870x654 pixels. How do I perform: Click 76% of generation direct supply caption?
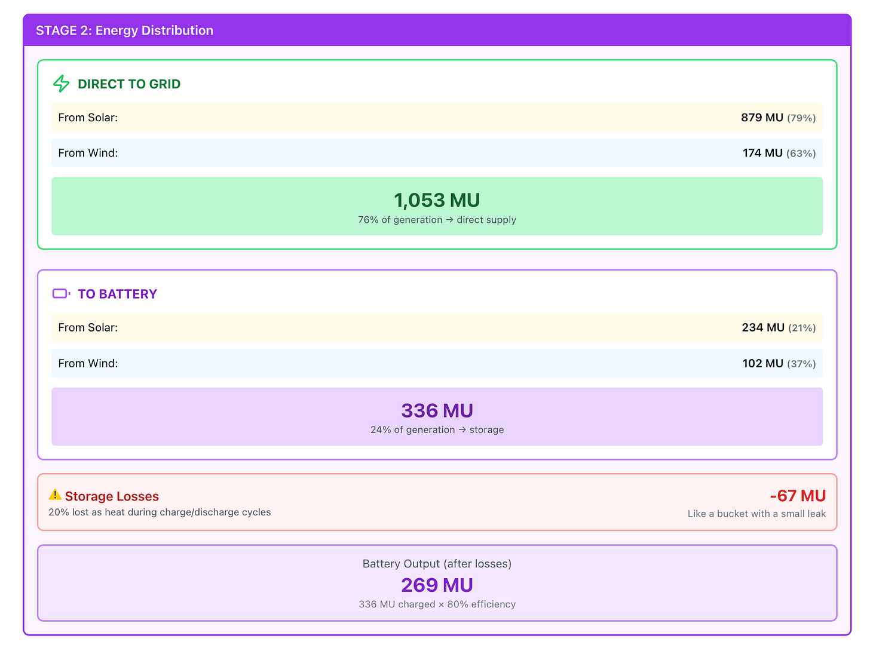[x=437, y=220]
